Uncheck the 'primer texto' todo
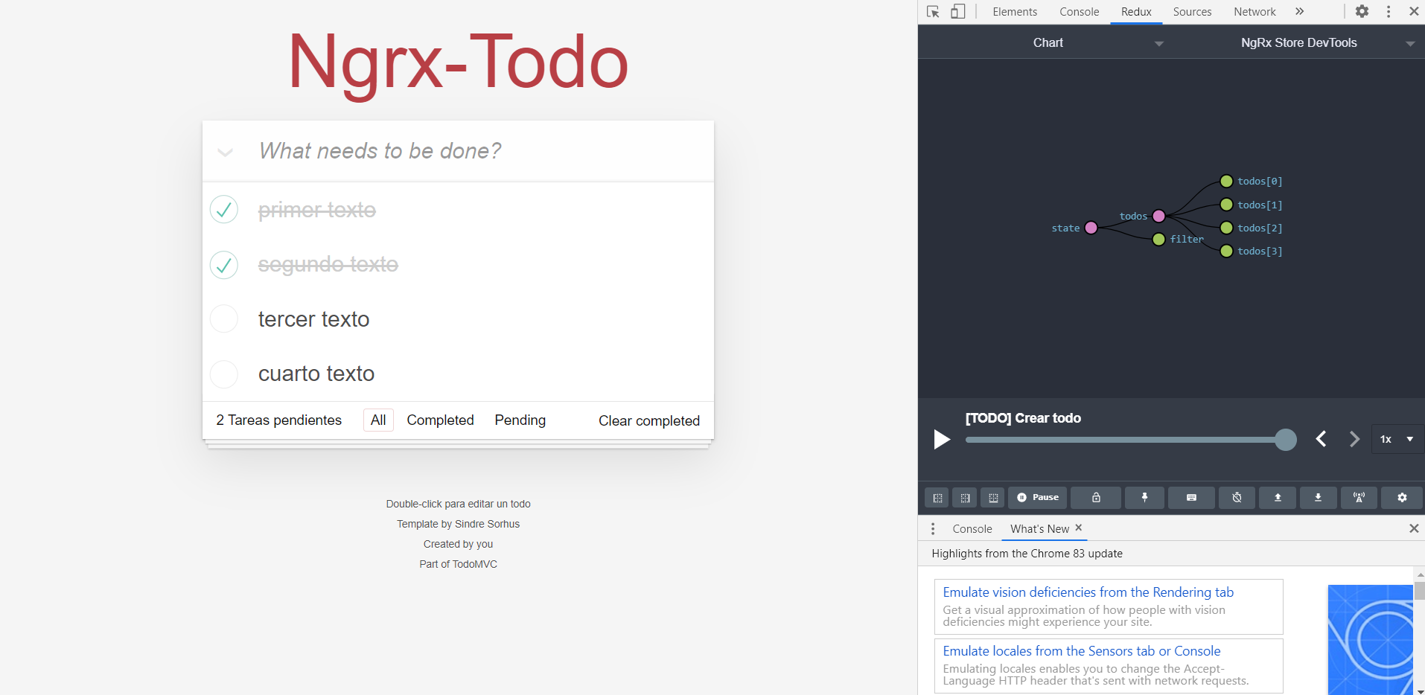Image resolution: width=1425 pixels, height=695 pixels. click(224, 210)
